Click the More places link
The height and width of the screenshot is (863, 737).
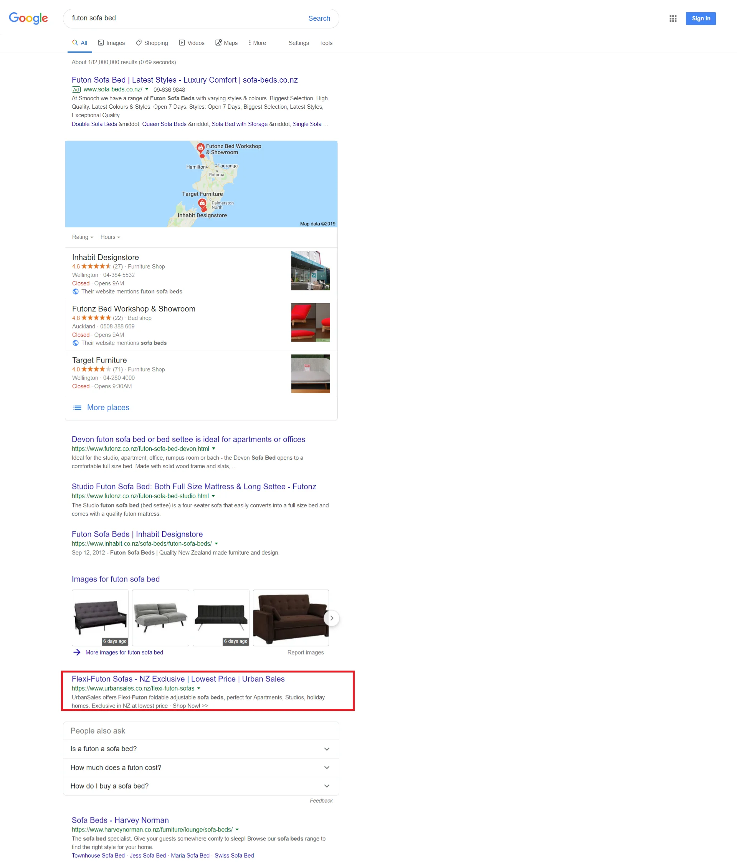pos(108,407)
